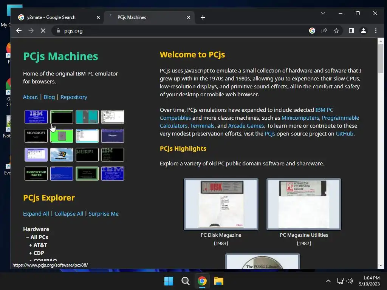This screenshot has height=290, width=387.
Task: Click Expand All in PCjs Explorer
Action: pos(36,214)
